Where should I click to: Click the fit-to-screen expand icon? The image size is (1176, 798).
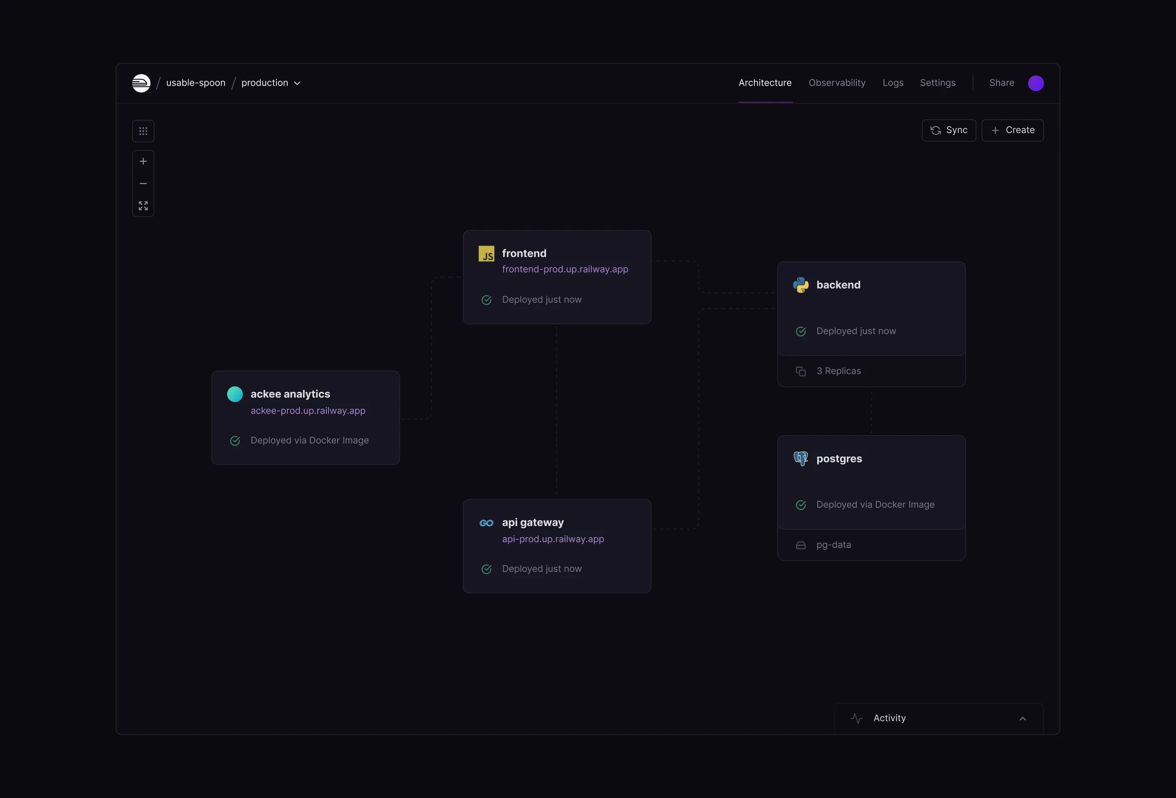click(x=143, y=206)
